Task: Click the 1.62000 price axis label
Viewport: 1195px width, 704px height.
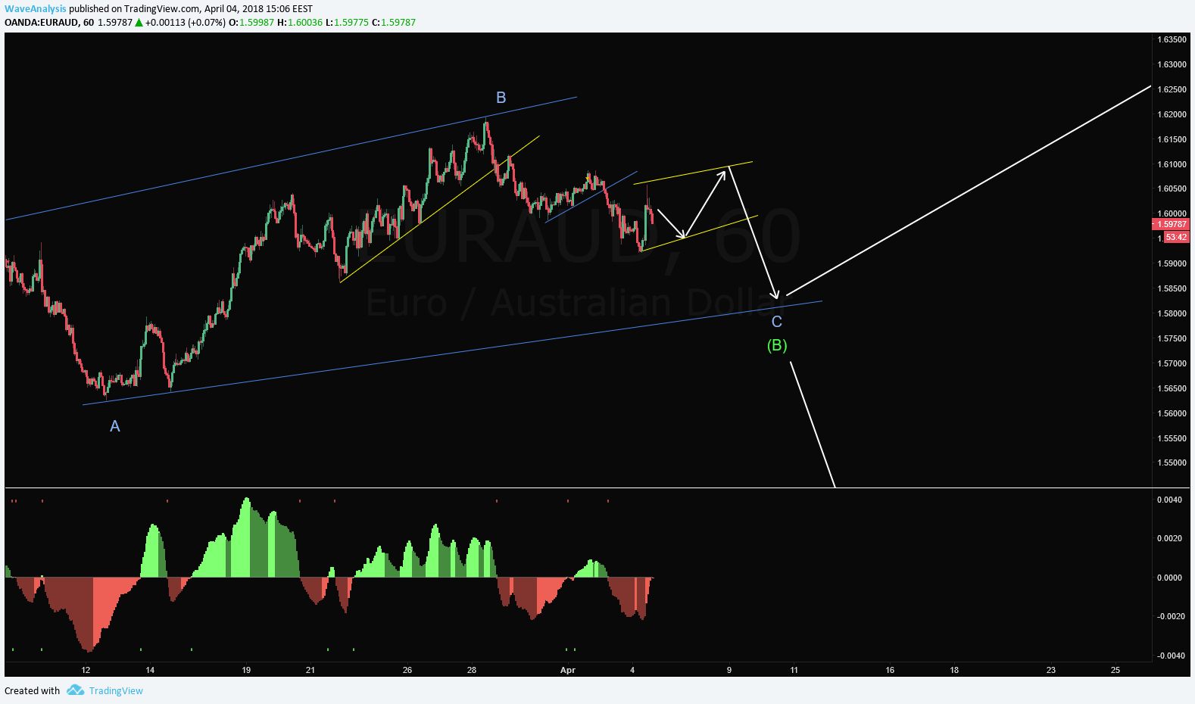Action: (1172, 114)
